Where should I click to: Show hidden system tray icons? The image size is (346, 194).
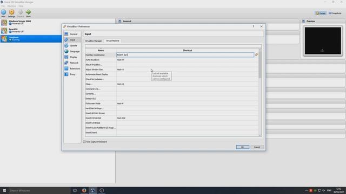pyautogui.click(x=307, y=190)
